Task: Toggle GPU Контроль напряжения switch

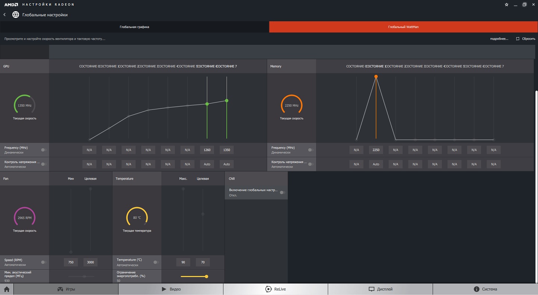Action: [44, 164]
